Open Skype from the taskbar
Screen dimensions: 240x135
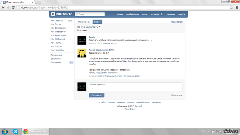pyautogui.click(x=15, y=132)
